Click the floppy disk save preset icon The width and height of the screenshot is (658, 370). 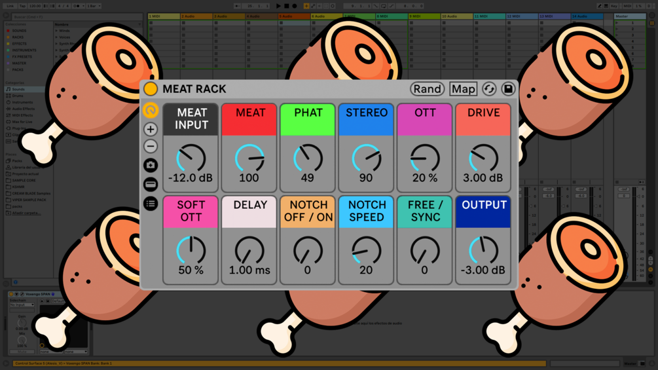point(508,89)
